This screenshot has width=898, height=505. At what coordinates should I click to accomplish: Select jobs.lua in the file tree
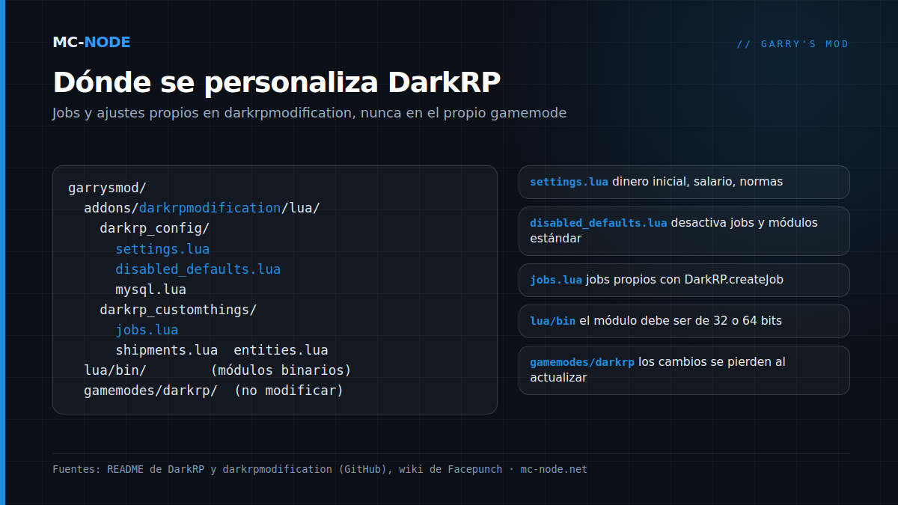coord(147,330)
